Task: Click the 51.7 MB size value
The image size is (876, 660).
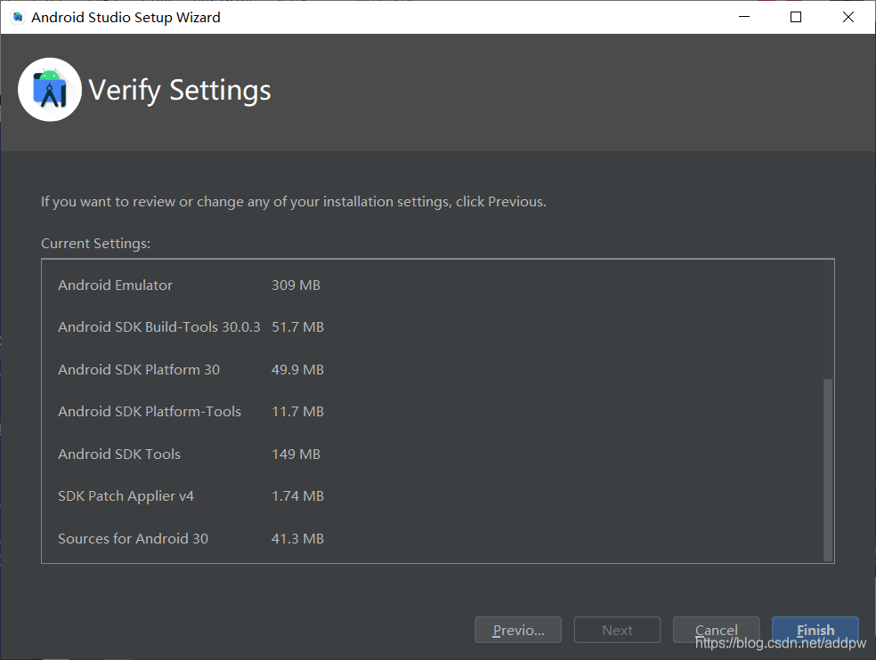Action: 297,326
